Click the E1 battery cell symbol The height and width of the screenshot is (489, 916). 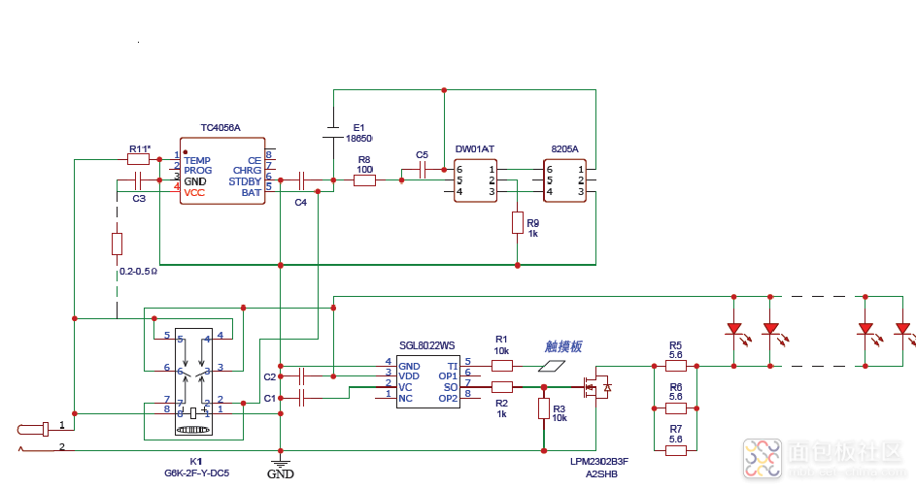[x=333, y=133]
